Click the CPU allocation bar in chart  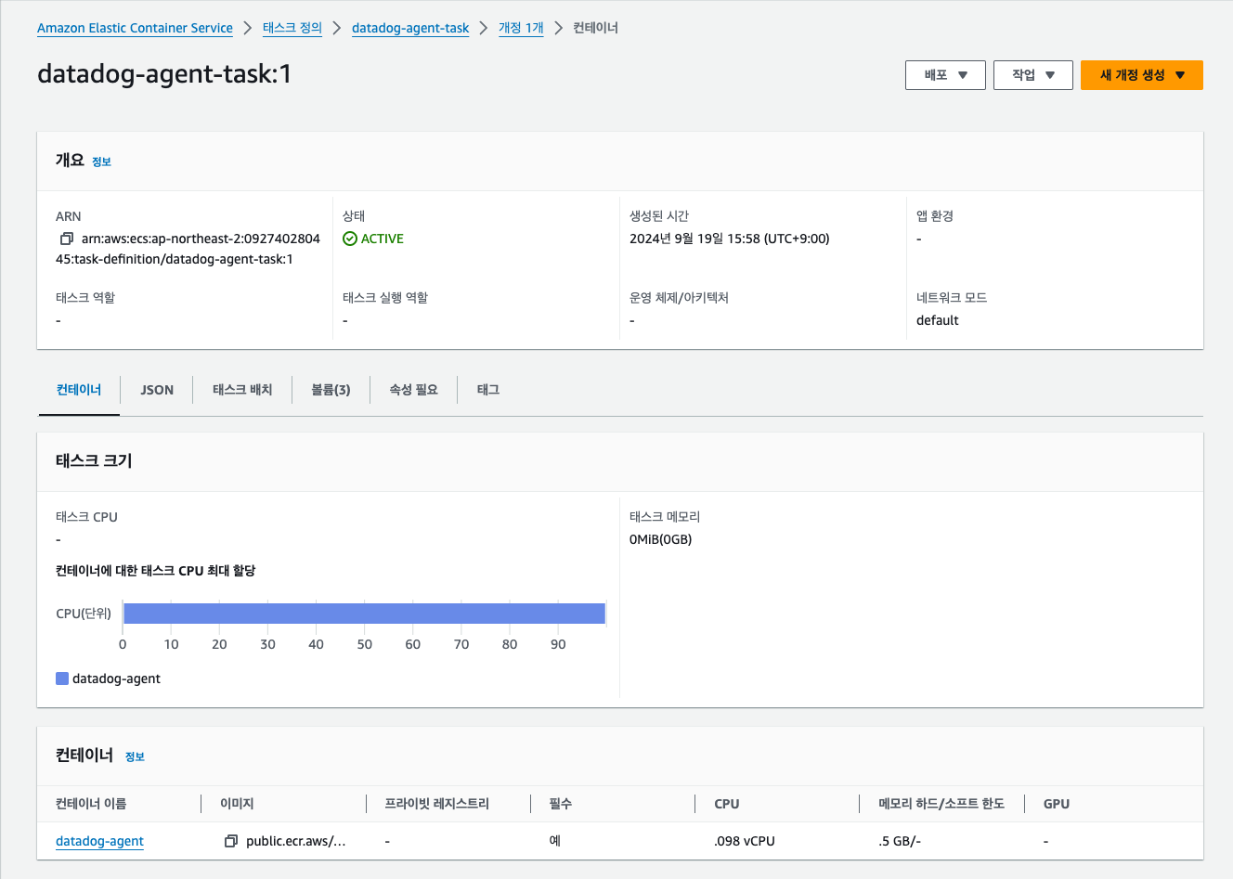pos(364,614)
